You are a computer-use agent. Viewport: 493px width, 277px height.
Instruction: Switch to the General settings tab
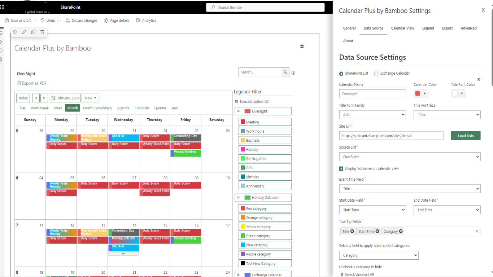349,28
